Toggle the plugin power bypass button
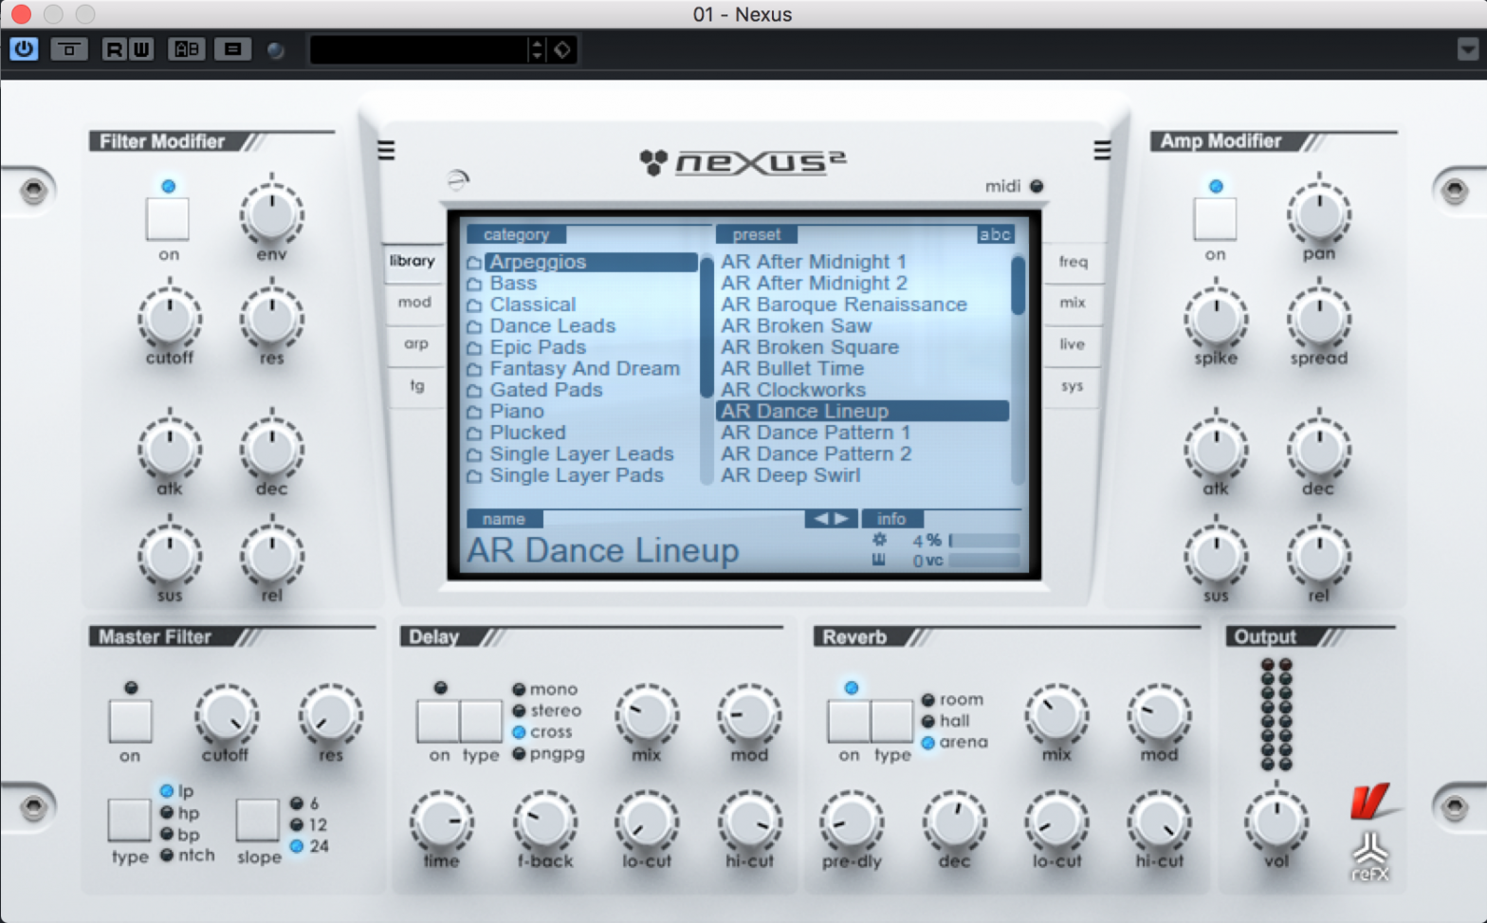 [24, 48]
